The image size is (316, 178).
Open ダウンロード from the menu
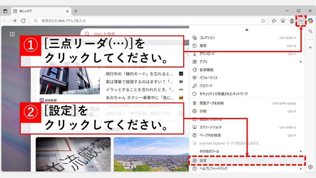(247, 54)
